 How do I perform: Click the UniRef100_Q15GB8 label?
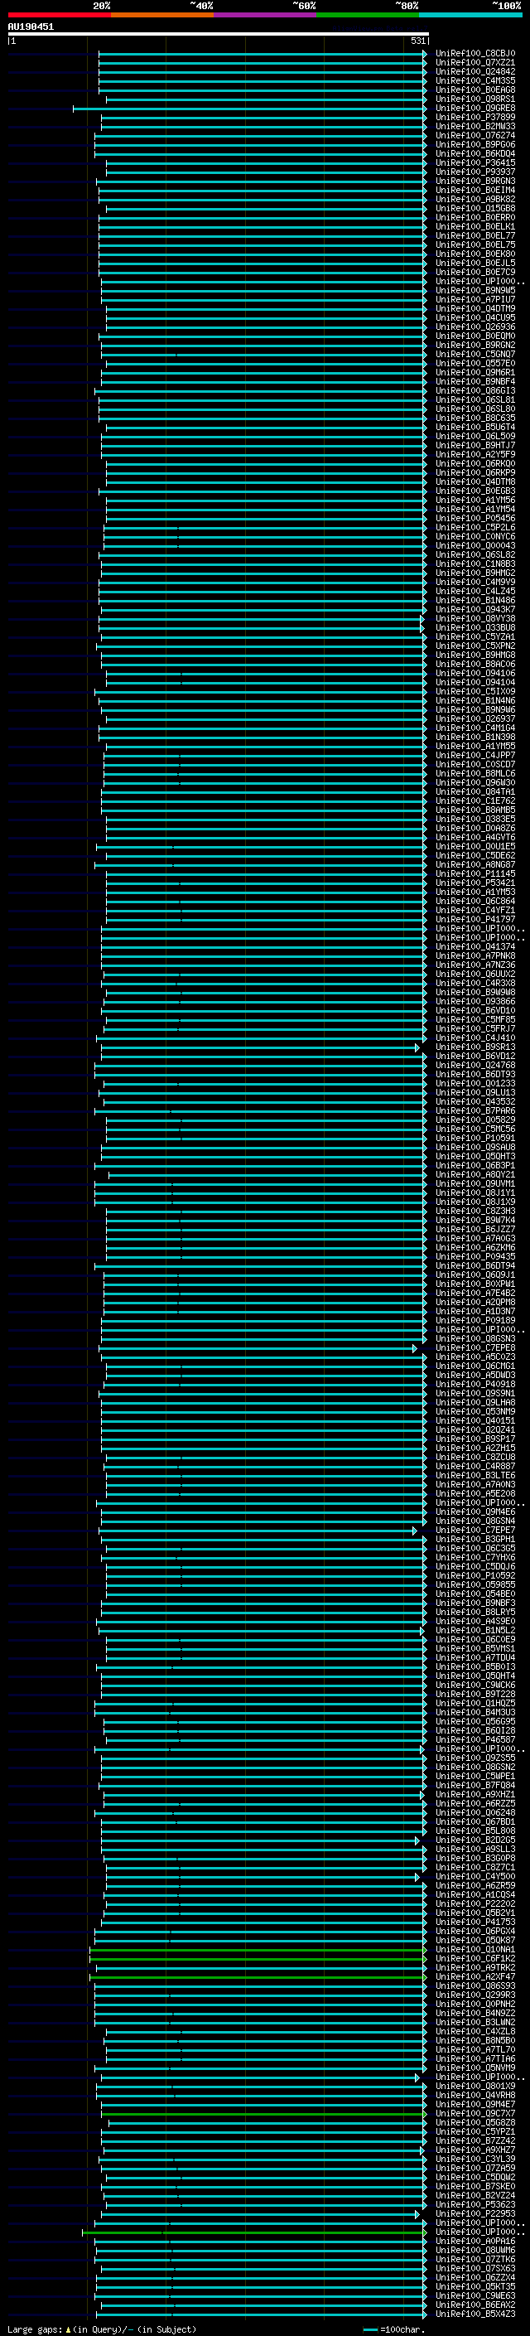click(x=475, y=209)
